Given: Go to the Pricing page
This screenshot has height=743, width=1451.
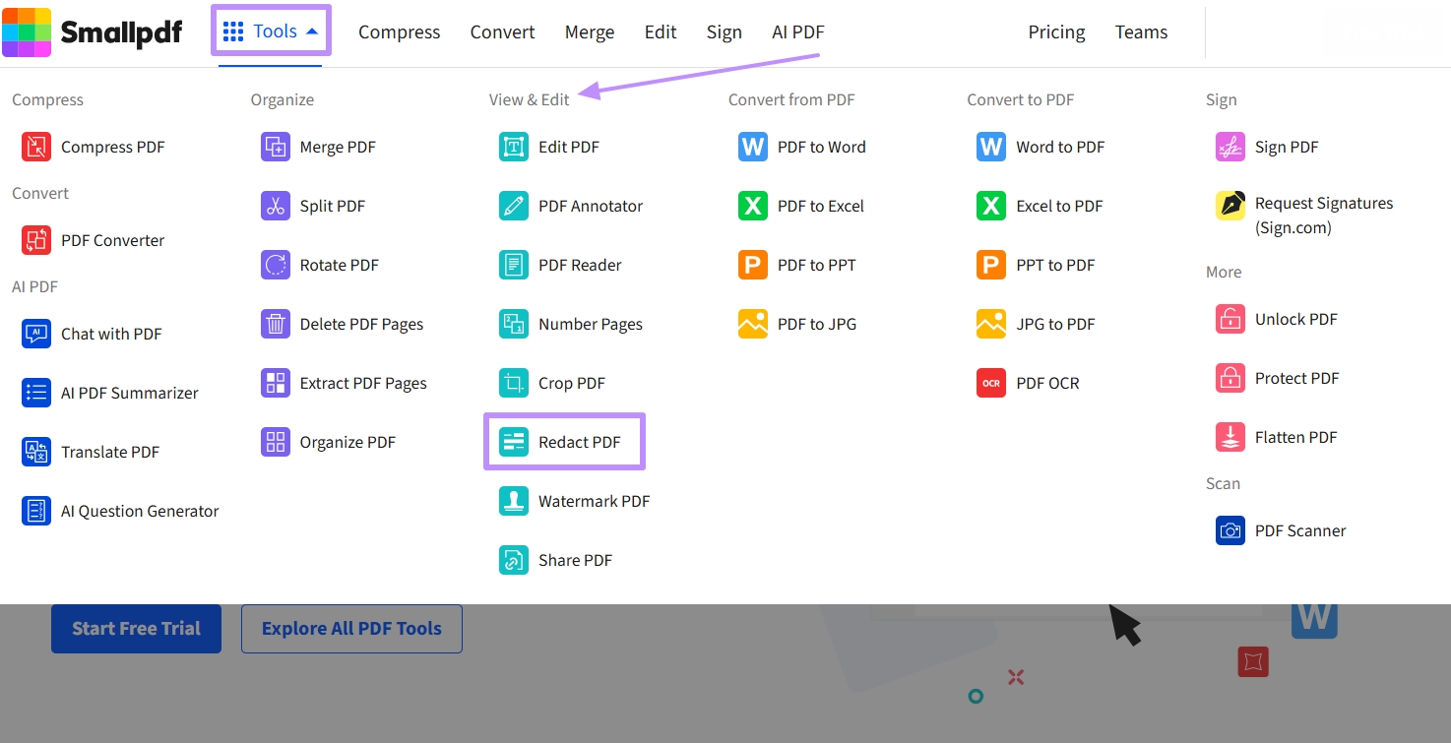Looking at the screenshot, I should (x=1056, y=31).
